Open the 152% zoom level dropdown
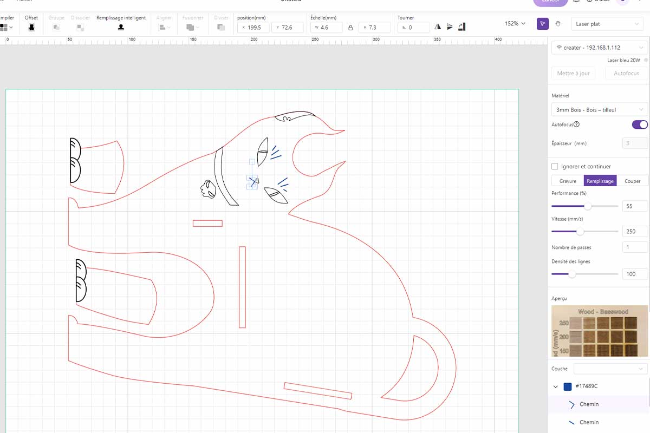Image resolution: width=650 pixels, height=433 pixels. point(515,24)
